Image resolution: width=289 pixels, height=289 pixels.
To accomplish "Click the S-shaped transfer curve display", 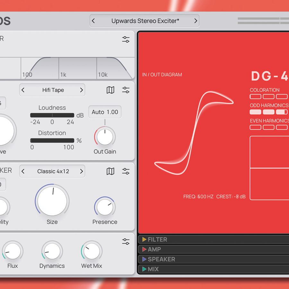I will [x=194, y=133].
